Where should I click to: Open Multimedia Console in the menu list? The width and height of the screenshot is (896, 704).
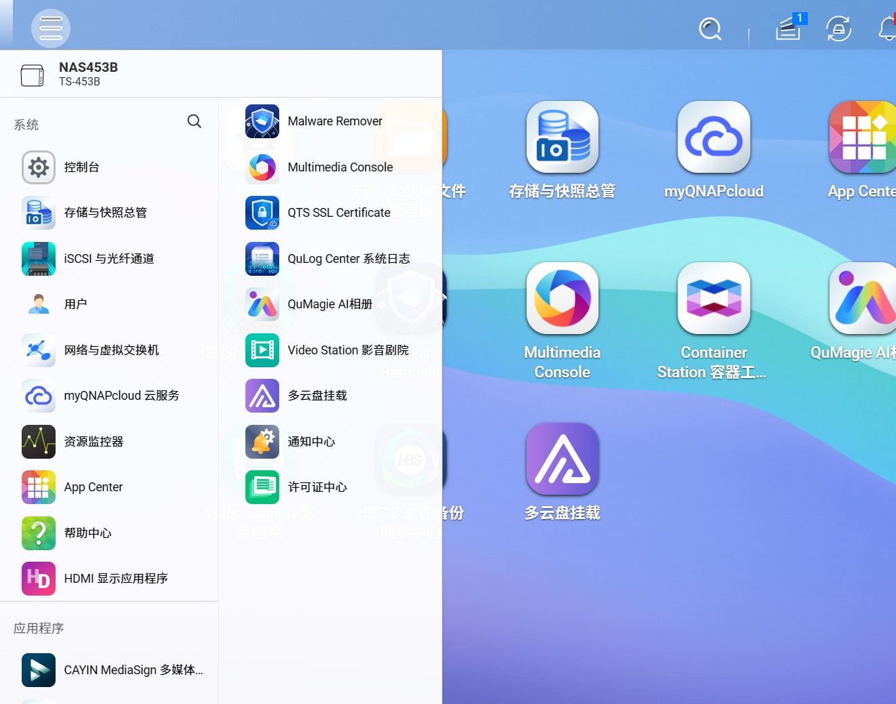[x=330, y=167]
